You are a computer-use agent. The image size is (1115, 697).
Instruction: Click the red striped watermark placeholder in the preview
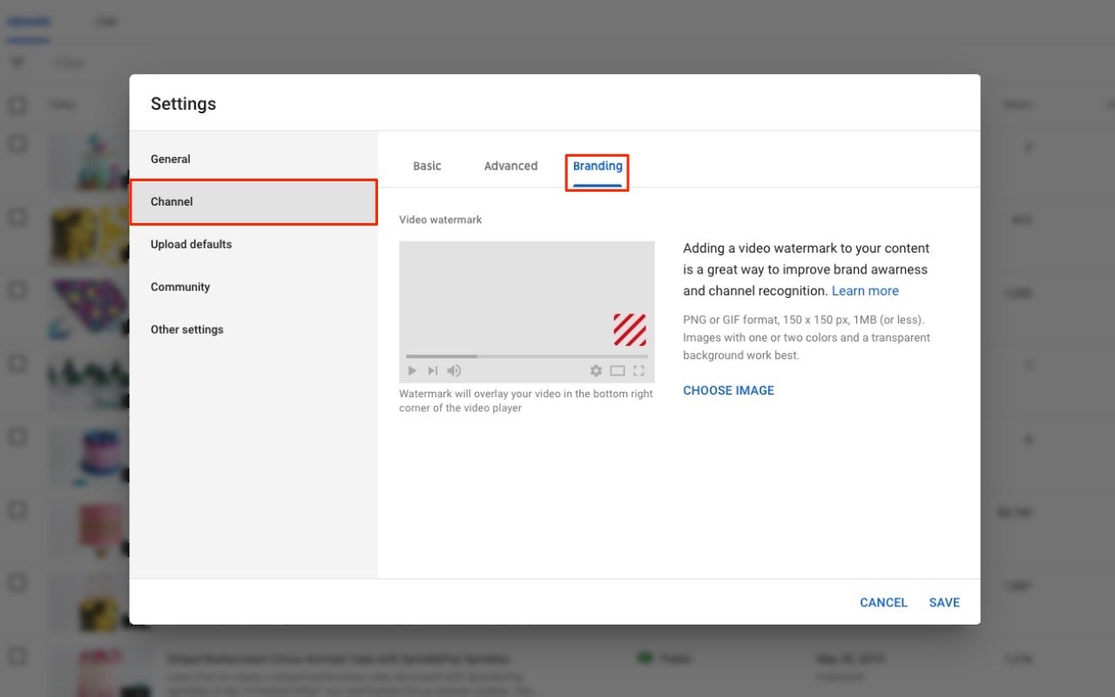point(630,329)
